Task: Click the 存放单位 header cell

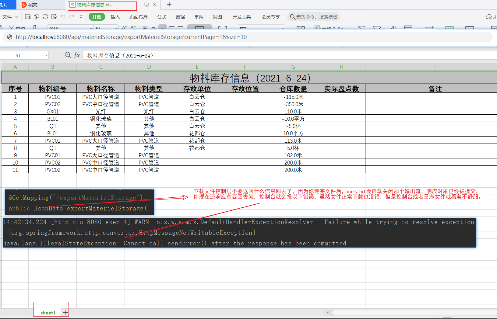Action: coord(197,89)
